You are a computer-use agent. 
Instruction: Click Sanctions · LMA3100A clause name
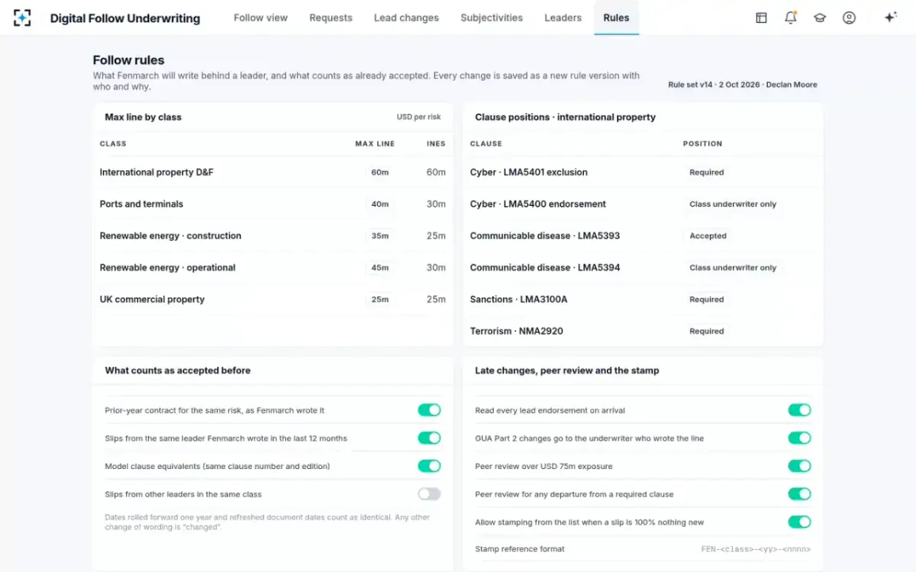(518, 300)
